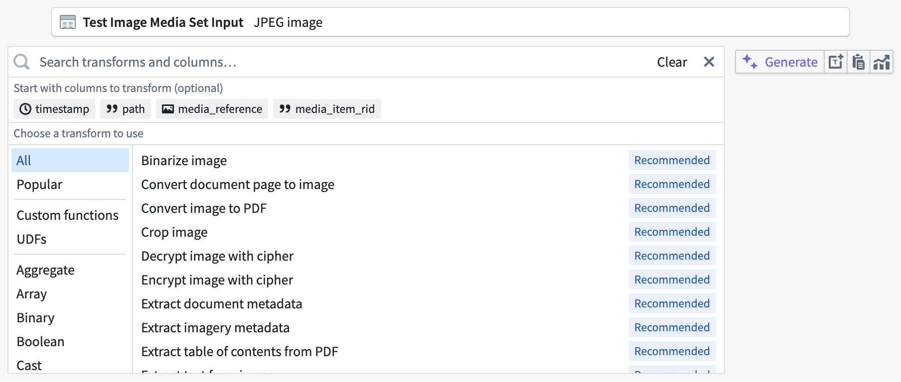
Task: Click the Recommended tag beside Crop image
Action: coord(672,232)
